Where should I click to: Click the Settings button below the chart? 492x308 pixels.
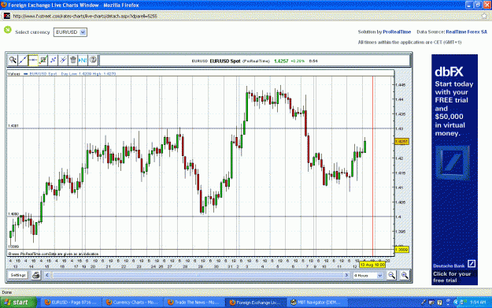tap(18, 275)
